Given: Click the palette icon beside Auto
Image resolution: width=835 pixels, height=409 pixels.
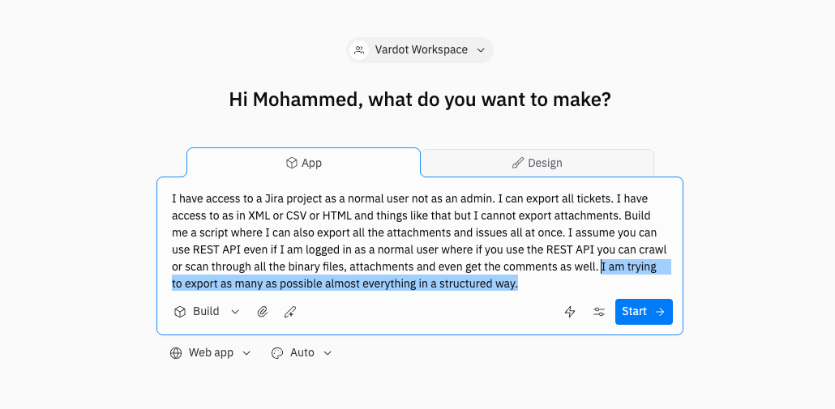Looking at the screenshot, I should [x=277, y=353].
